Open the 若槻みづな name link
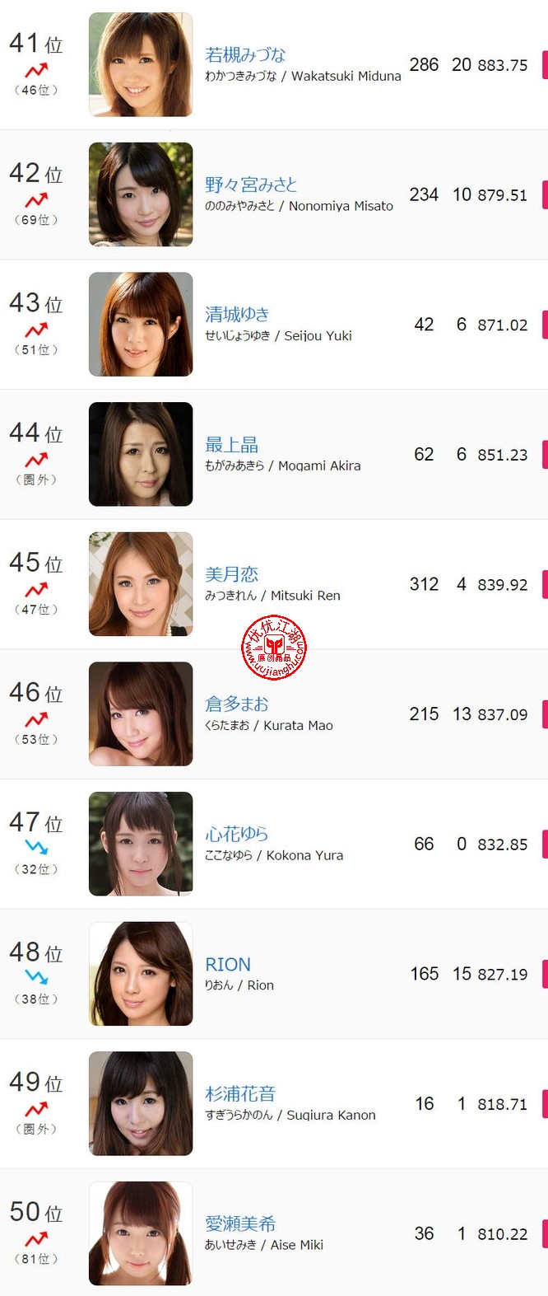The height and width of the screenshot is (1296, 548). tap(245, 55)
